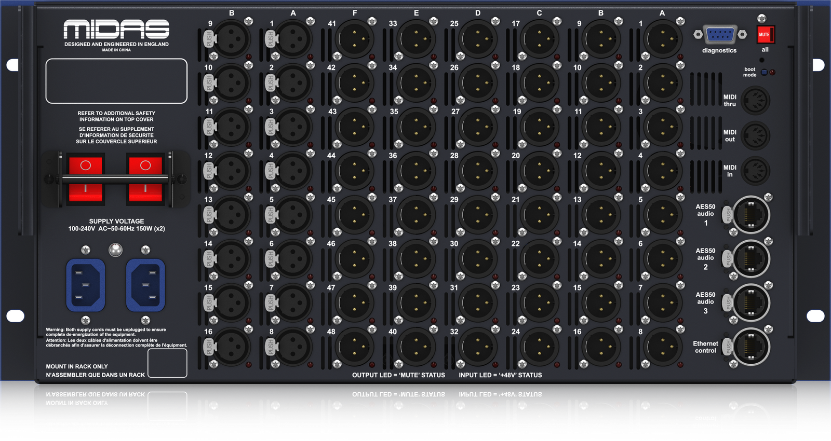Click the Midas logo
The height and width of the screenshot is (441, 831).
click(x=116, y=30)
